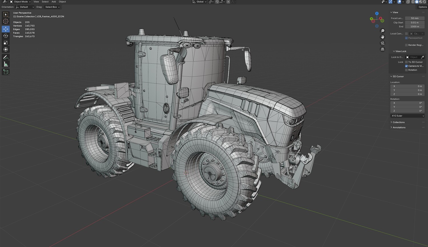
Task: Open the Global transform orientation dropdown
Action: tap(199, 2)
